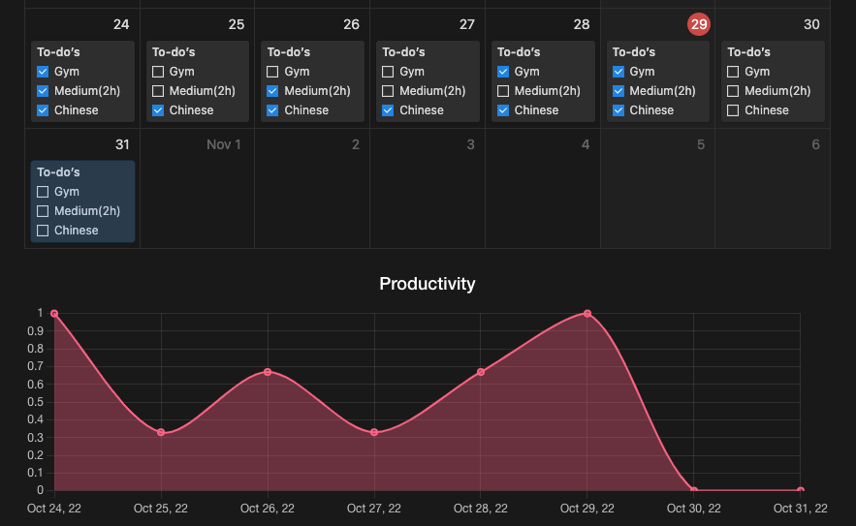The height and width of the screenshot is (526, 856).
Task: Select the empty Nov 1 calendar cell
Action: point(197,188)
